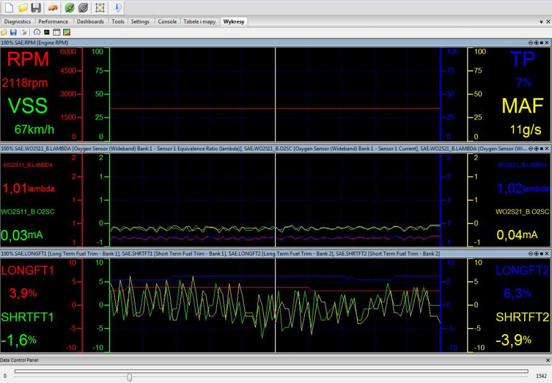Close the Data Control Panel
Viewport: 552px width, 383px height.
[547, 360]
